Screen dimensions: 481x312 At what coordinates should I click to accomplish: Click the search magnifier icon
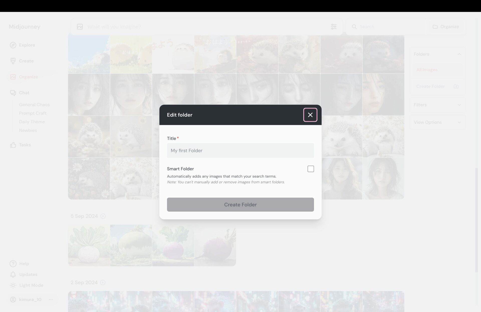point(354,27)
